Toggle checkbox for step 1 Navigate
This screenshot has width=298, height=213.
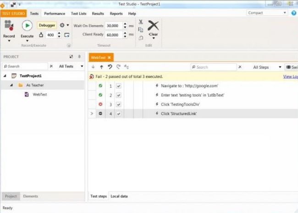(x=119, y=86)
